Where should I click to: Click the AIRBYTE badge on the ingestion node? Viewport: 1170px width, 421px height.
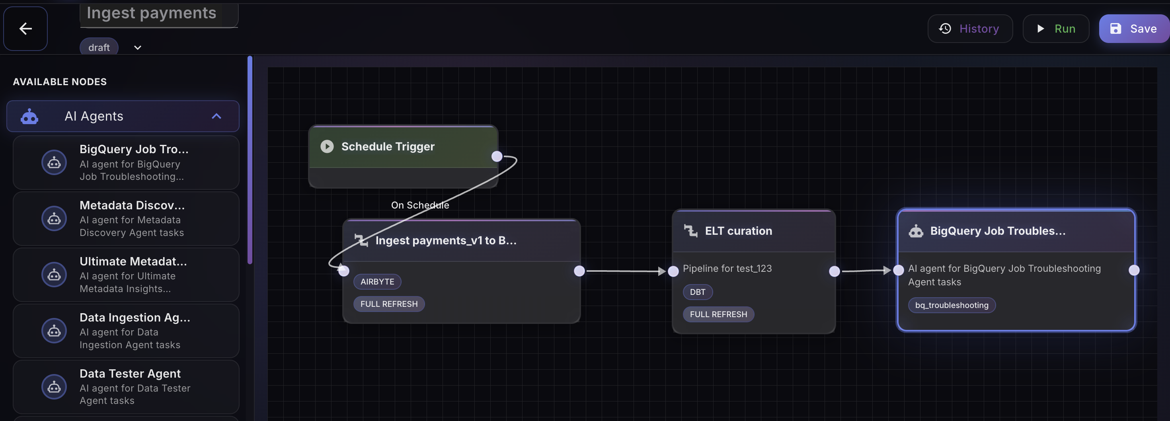tap(377, 282)
